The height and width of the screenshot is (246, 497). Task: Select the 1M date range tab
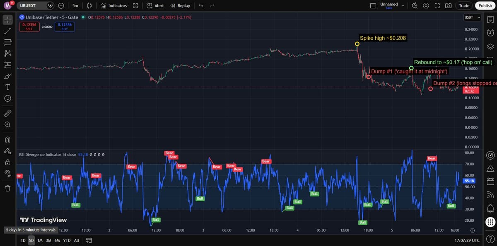click(x=40, y=240)
